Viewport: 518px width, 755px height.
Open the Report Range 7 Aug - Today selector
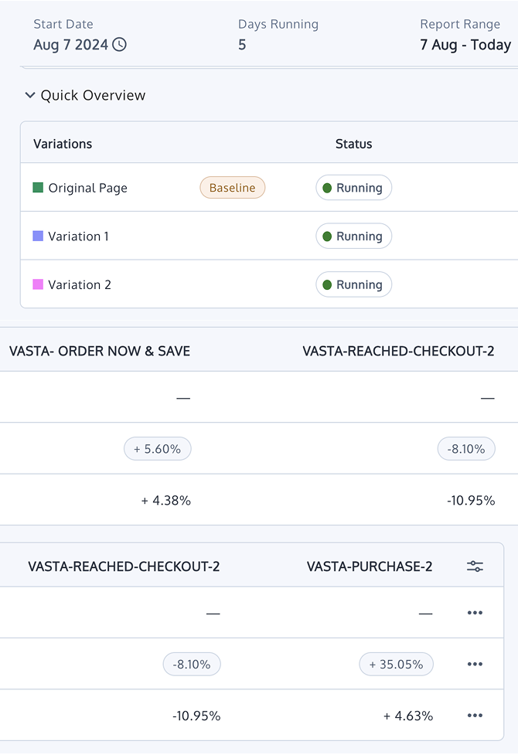465,45
